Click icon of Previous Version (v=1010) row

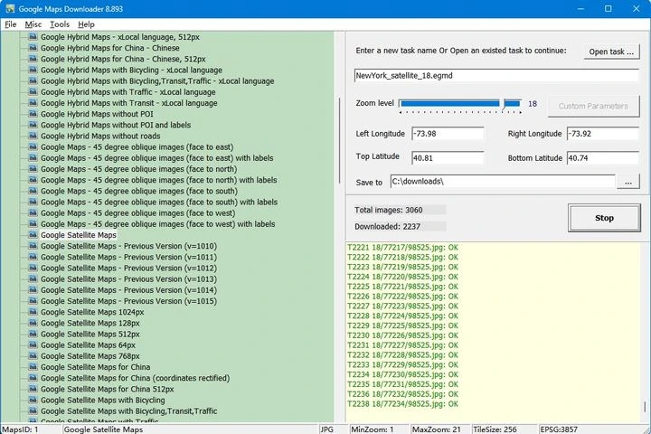pos(33,245)
